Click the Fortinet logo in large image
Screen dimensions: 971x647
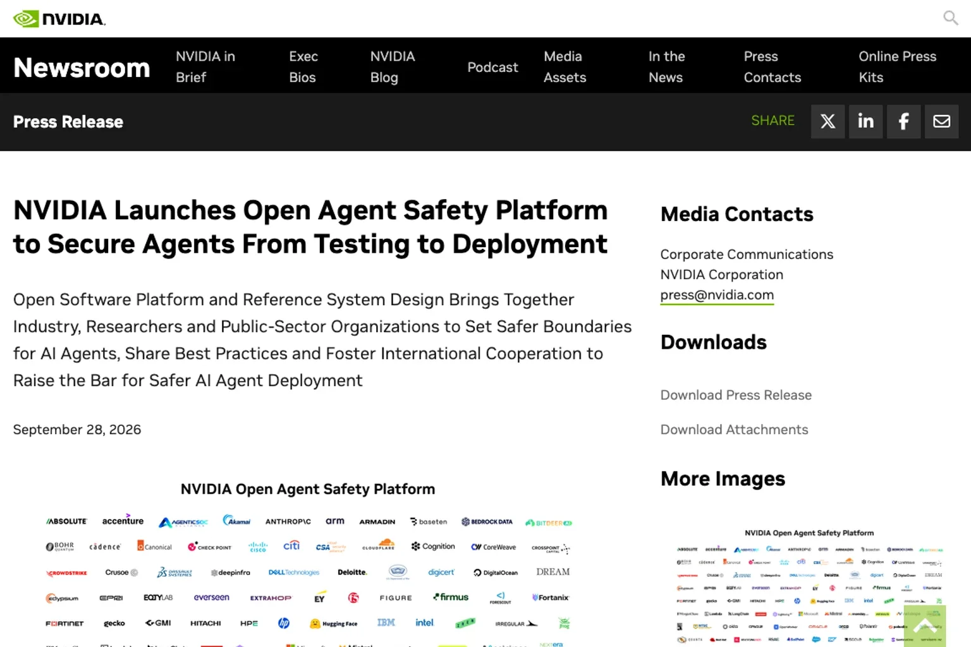point(64,624)
